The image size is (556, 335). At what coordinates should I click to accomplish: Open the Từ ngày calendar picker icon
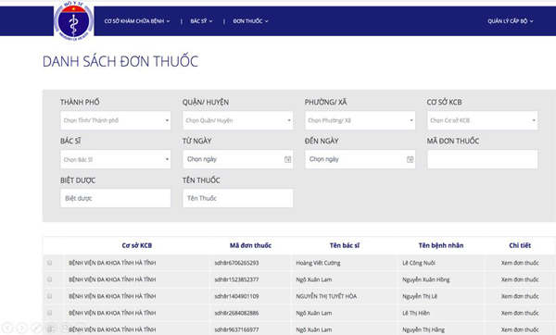[287, 159]
